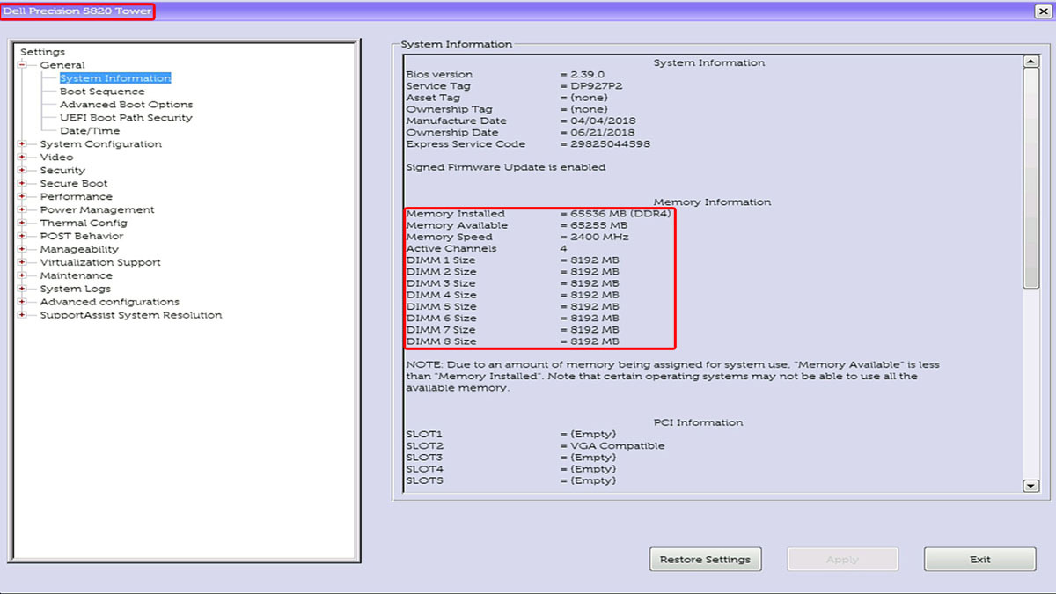Expand the Advanced configurations node
Viewport: 1056px width, 594px height.
coord(22,302)
